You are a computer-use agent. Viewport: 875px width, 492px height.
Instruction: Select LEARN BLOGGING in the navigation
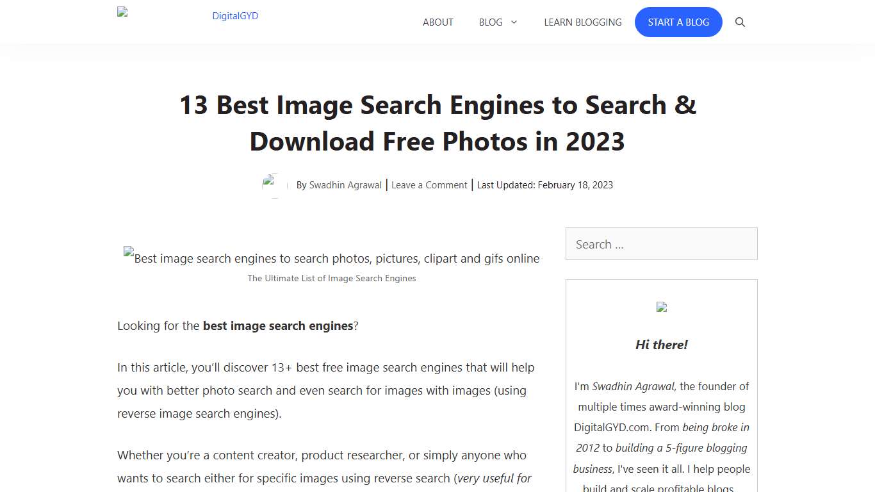tap(582, 22)
